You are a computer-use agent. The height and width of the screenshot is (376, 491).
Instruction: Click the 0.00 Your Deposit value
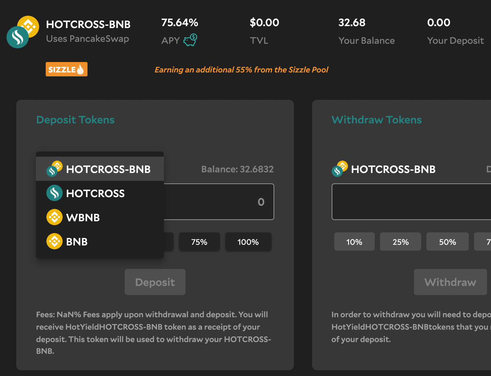[439, 23]
